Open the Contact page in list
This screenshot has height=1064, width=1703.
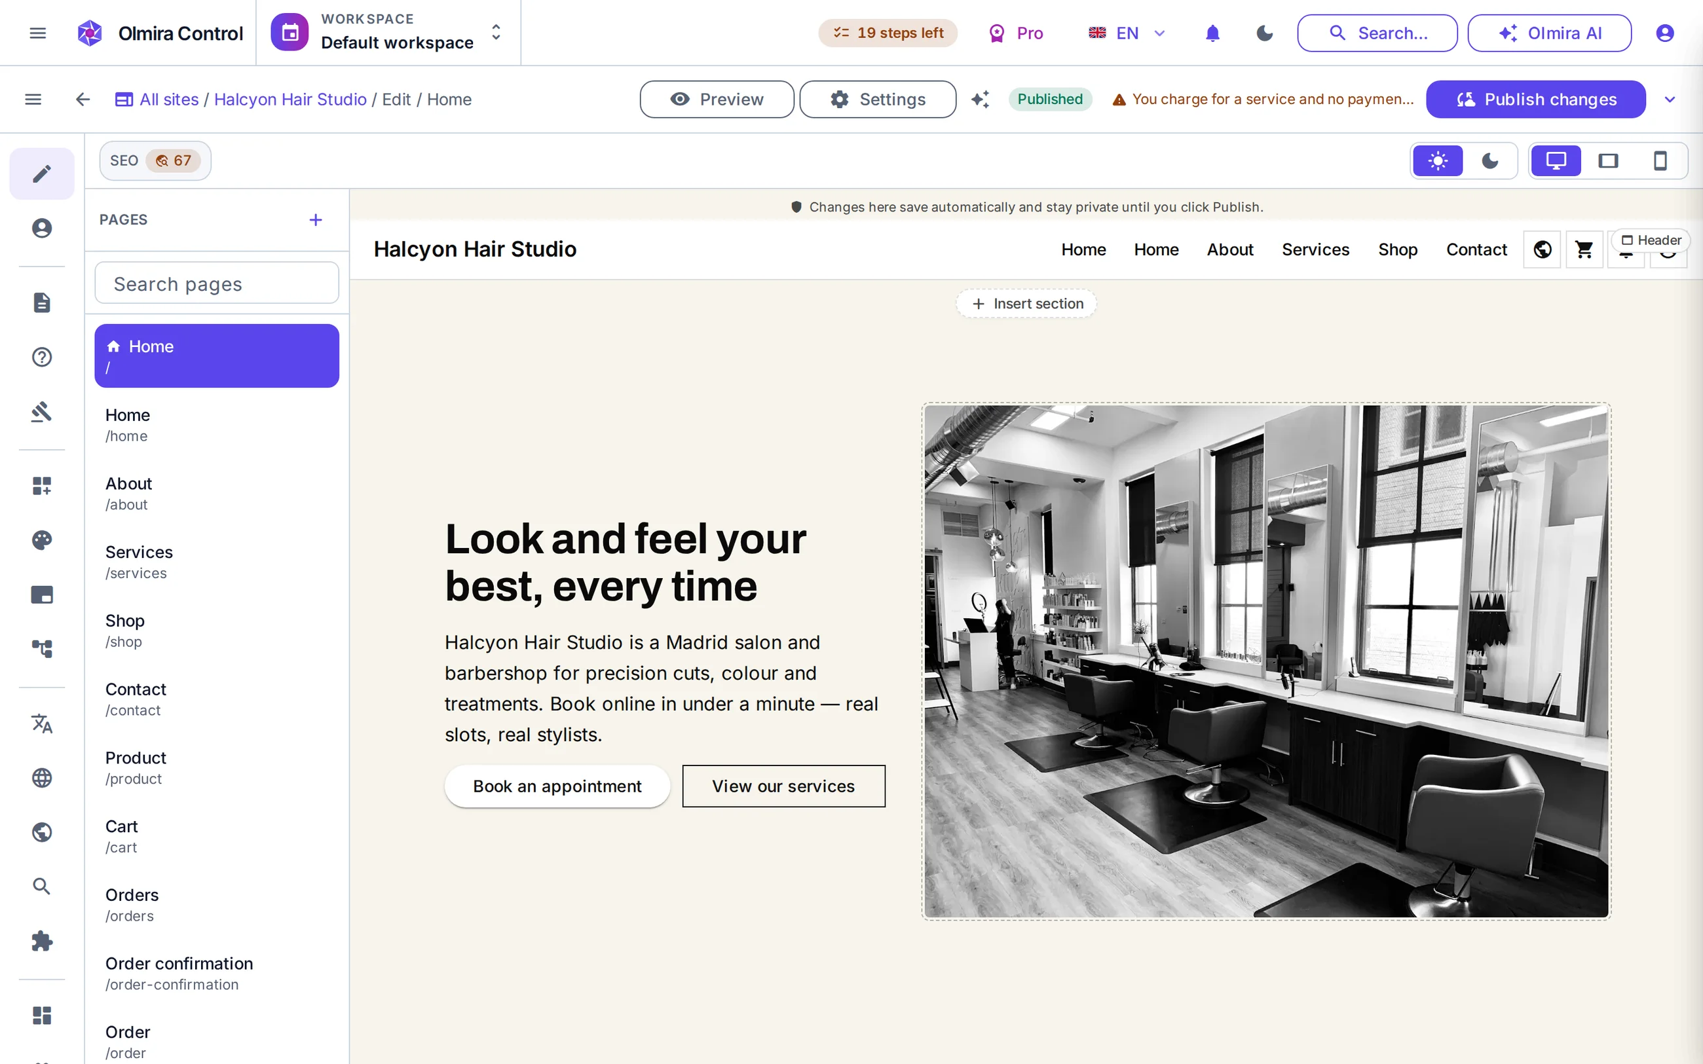coord(217,699)
